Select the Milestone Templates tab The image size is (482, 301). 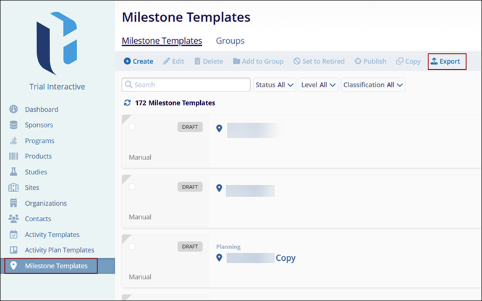click(162, 41)
